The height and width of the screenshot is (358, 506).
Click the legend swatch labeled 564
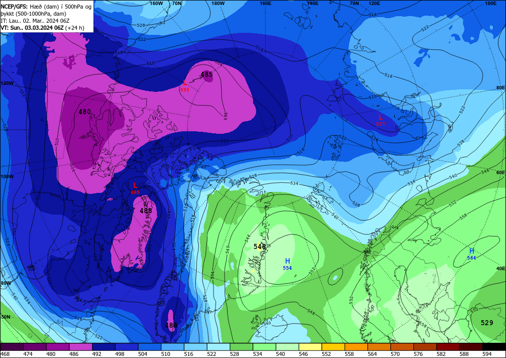pyautogui.click(x=379, y=347)
